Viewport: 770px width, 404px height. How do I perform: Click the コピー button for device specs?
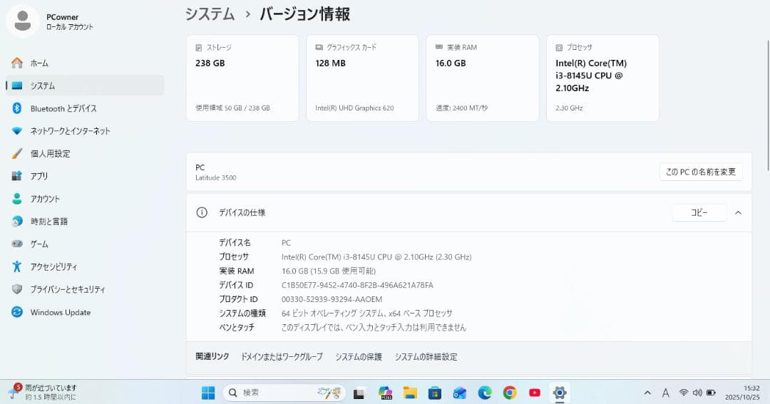coord(699,212)
